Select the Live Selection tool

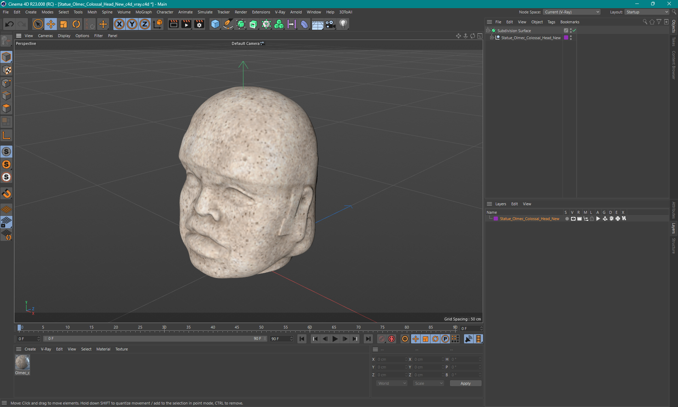[38, 24]
